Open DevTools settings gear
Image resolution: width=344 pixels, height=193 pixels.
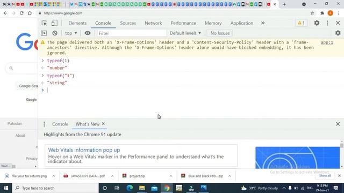317,23
